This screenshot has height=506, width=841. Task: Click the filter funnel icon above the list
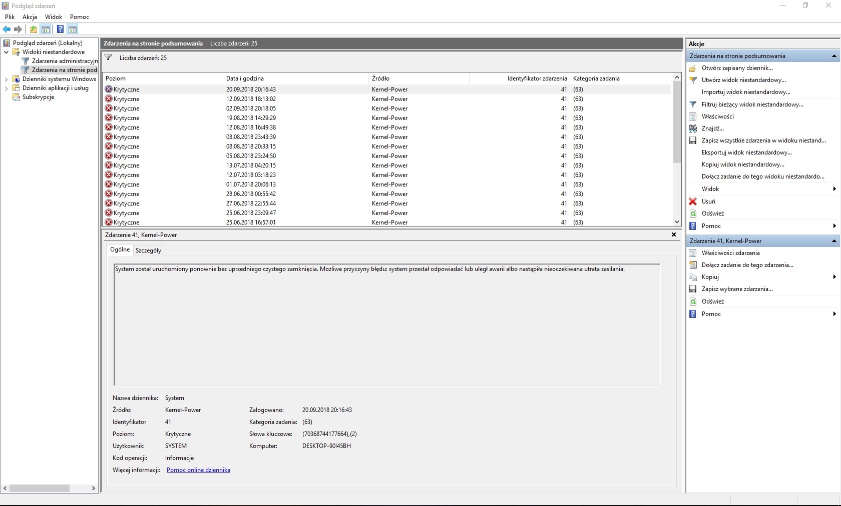108,57
